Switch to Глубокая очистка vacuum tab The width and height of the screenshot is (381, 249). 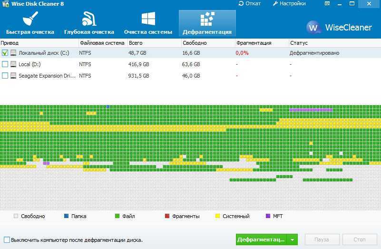coord(89,23)
